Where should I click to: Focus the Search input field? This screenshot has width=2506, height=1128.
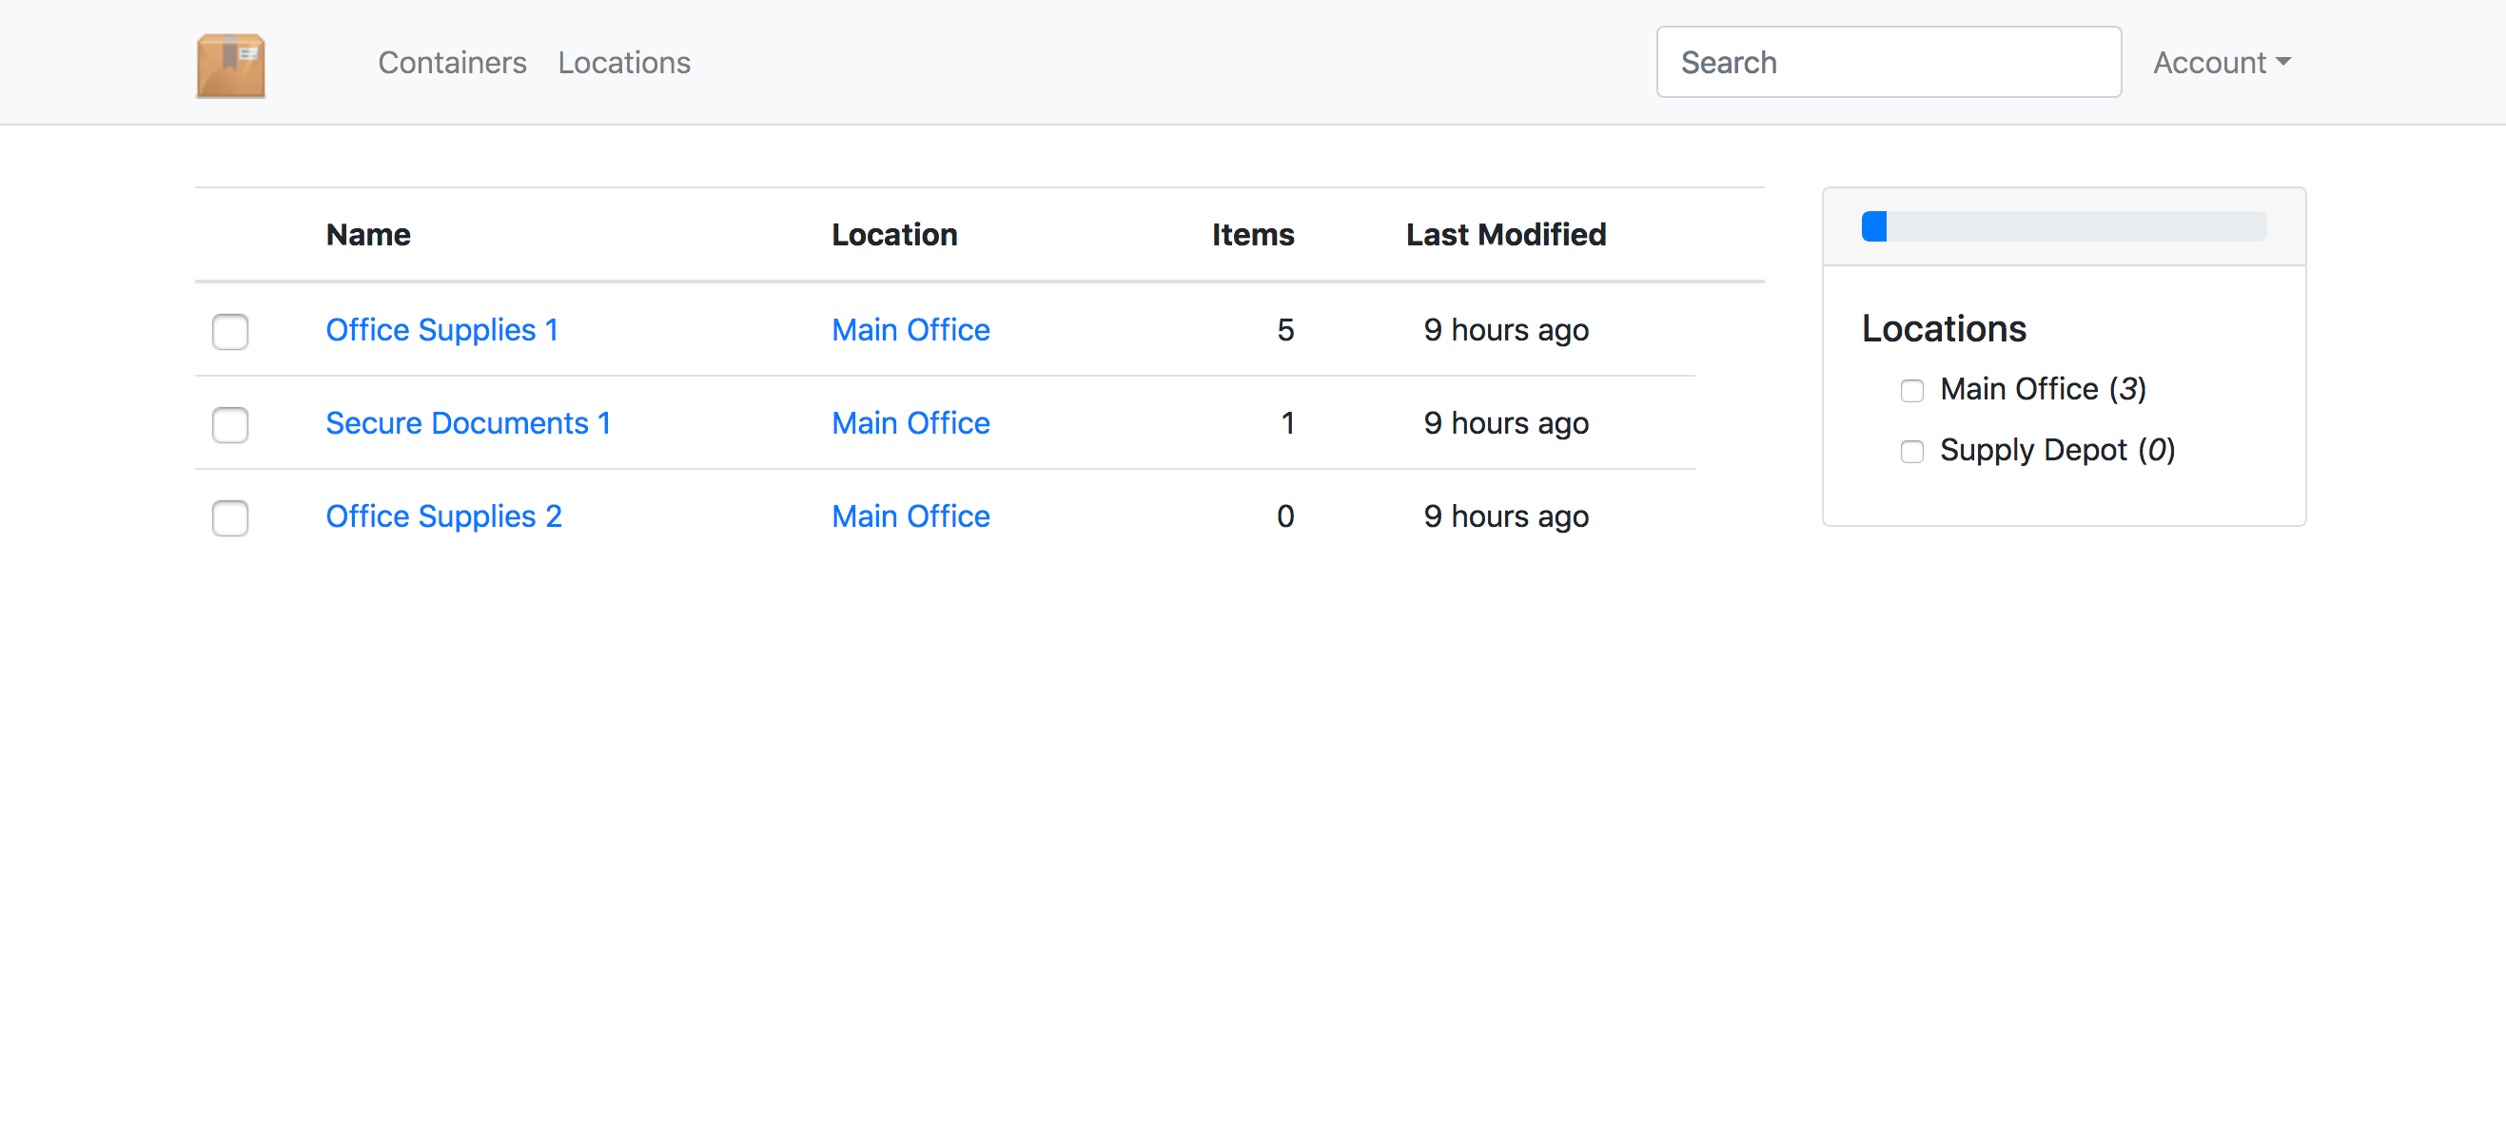click(x=1889, y=62)
